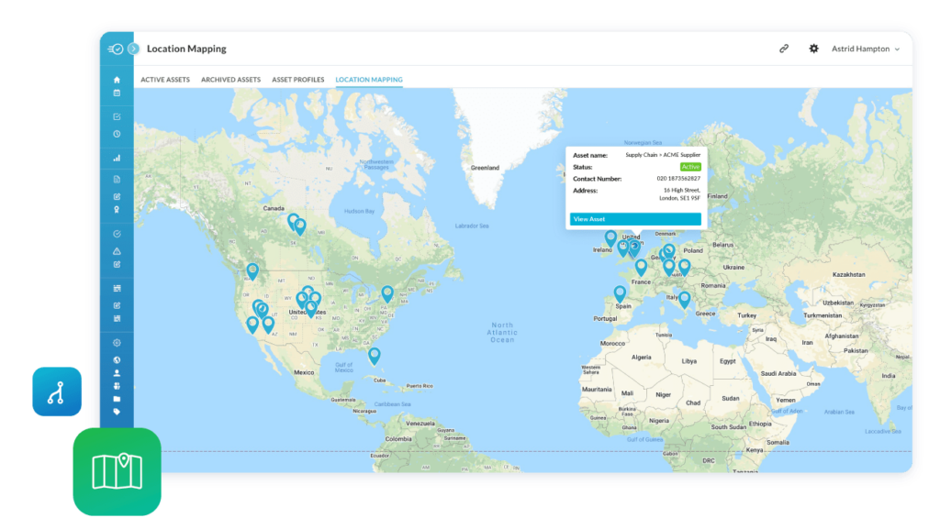Click the app logo in sidebar header
Viewport: 940px width, 529px height.
coord(116,50)
